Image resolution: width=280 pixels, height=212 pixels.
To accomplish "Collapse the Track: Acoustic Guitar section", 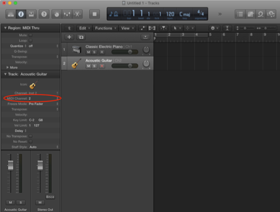I will pyautogui.click(x=5, y=74).
